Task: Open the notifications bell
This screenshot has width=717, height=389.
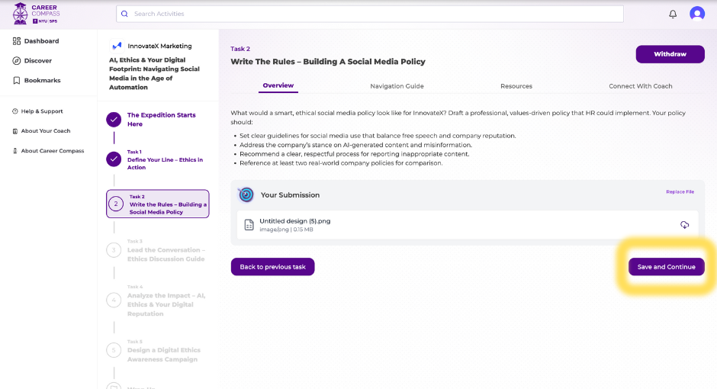Action: coord(673,14)
